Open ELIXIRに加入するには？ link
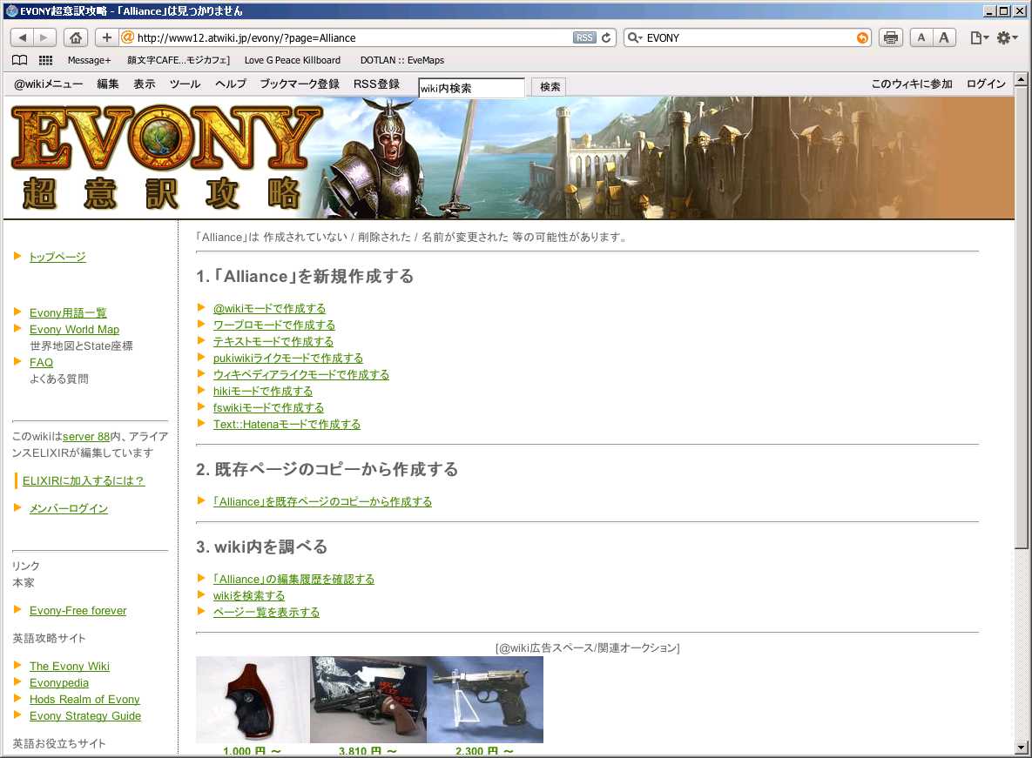Screen dimensions: 1032x758 tap(84, 480)
